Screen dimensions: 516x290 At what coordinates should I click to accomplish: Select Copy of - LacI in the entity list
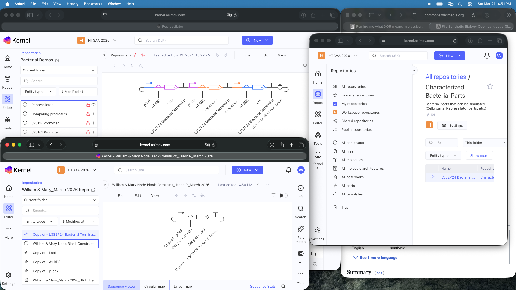[x=60, y=253]
